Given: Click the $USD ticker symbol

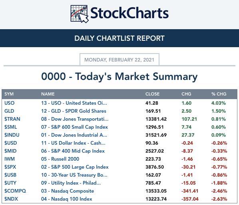Looking at the screenshot, I should coord(11,143).
